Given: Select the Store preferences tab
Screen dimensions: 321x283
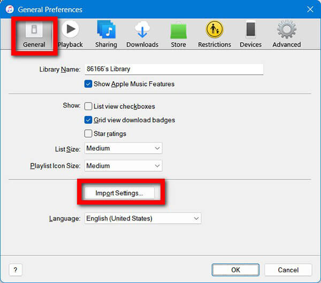Looking at the screenshot, I should 178,35.
